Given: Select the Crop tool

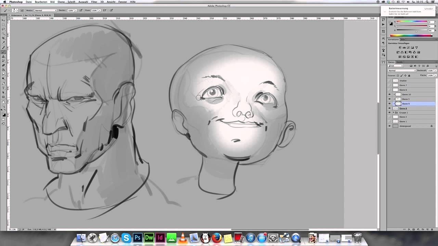Looking at the screenshot, I should click(x=3, y=38).
